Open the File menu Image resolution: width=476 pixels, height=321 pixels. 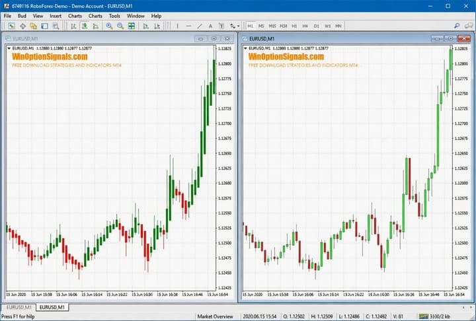(x=7, y=16)
